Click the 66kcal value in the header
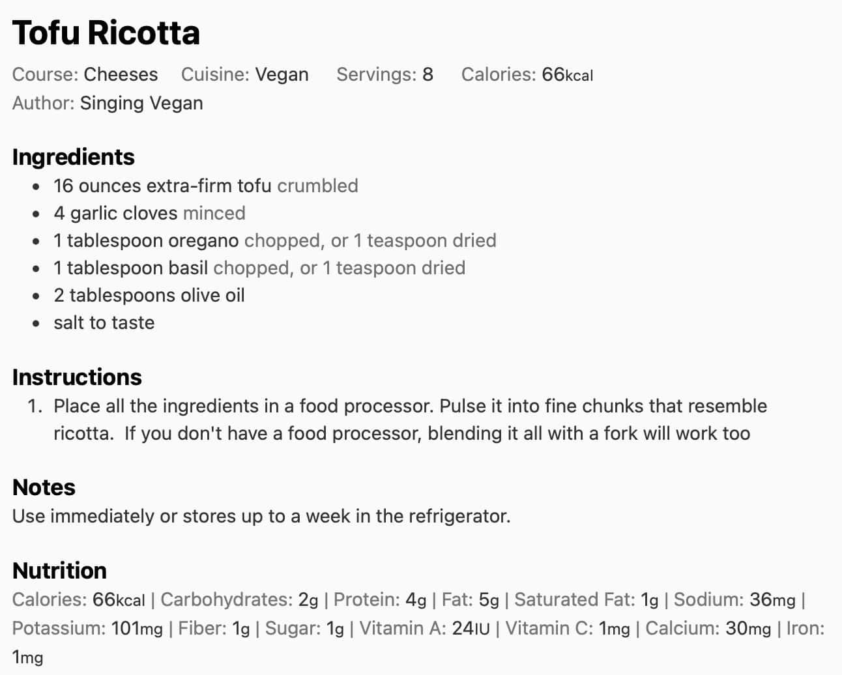The height and width of the screenshot is (675, 842). (x=566, y=74)
